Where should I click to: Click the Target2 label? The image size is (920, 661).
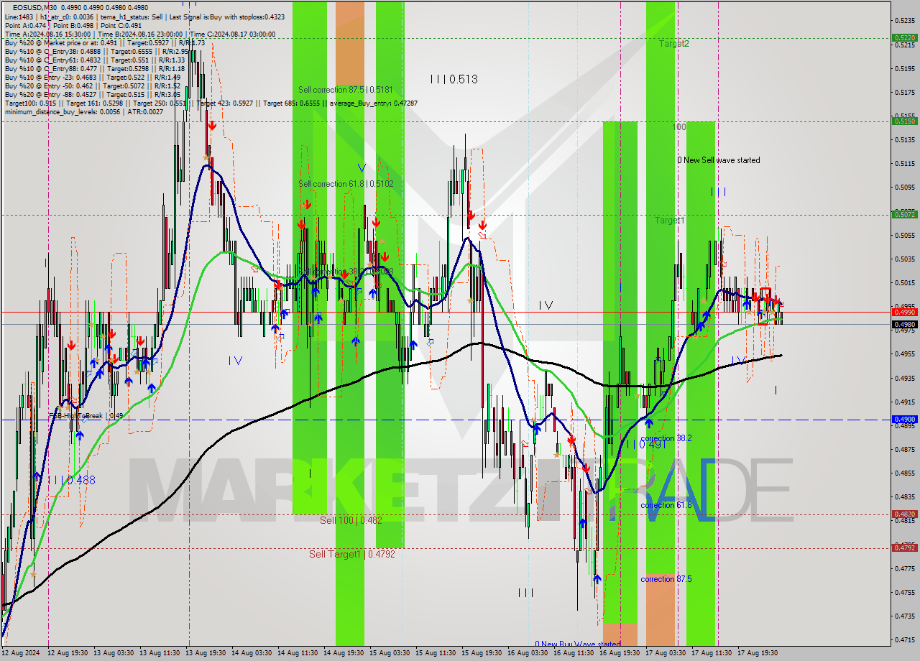click(673, 44)
